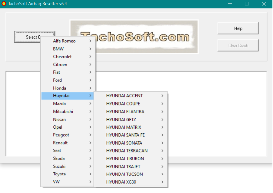The width and height of the screenshot is (273, 193).
Task: Click the TachoSoft.com logo banner
Action: (x=134, y=37)
